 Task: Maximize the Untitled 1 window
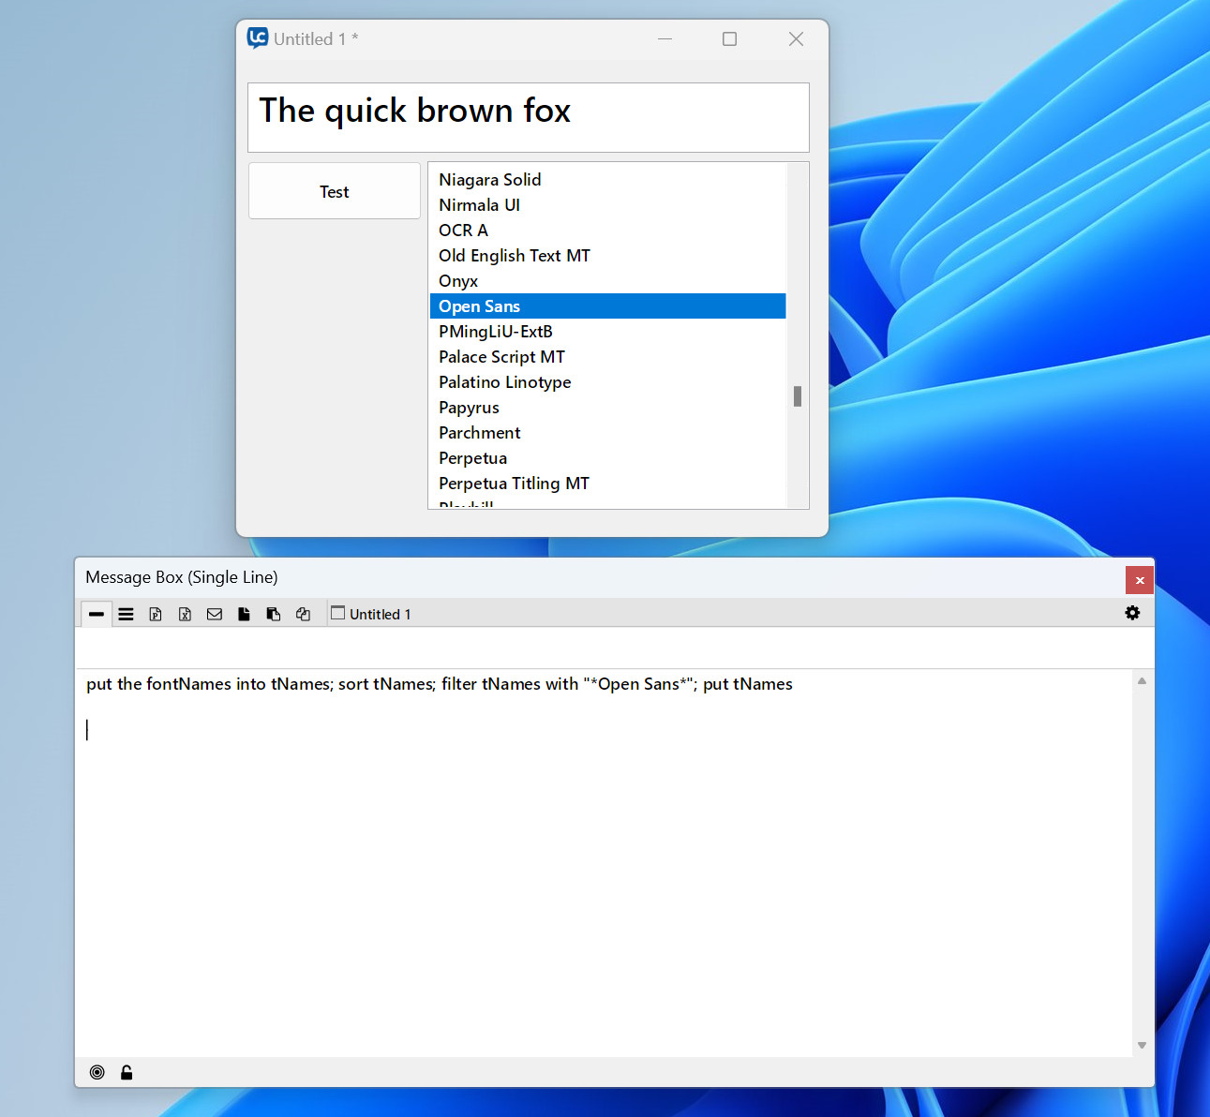(730, 39)
